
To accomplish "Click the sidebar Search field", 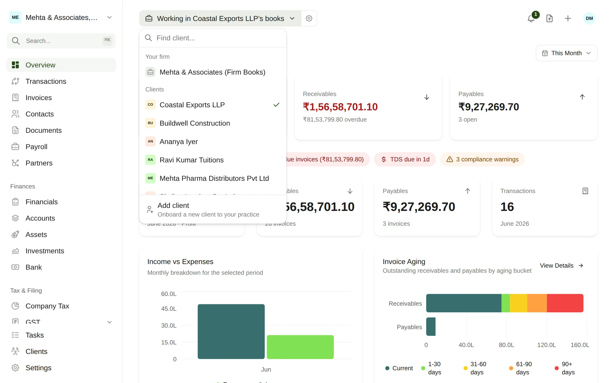I will point(61,41).
